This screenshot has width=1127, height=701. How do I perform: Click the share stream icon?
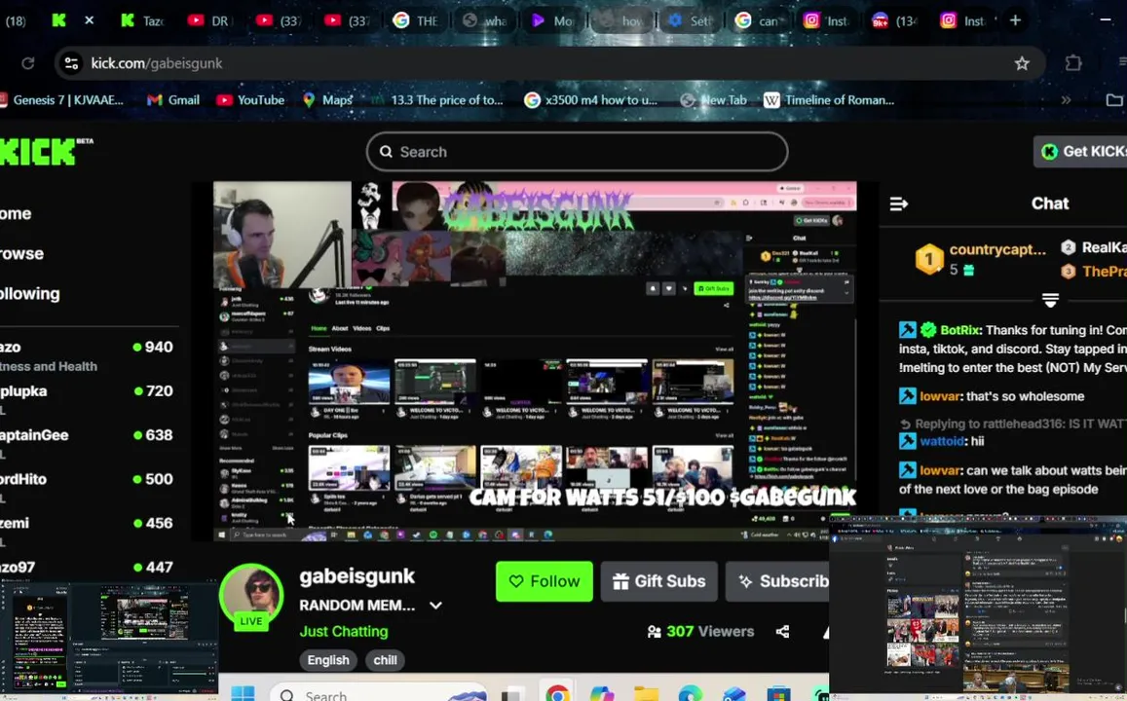pyautogui.click(x=783, y=631)
